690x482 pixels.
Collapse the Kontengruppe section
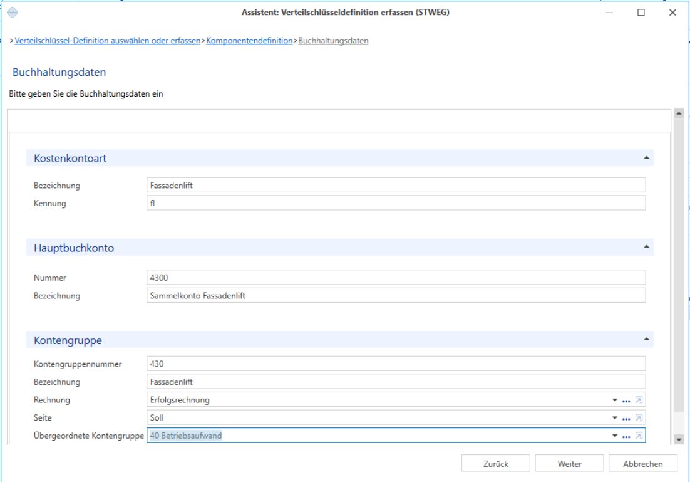pyautogui.click(x=646, y=339)
